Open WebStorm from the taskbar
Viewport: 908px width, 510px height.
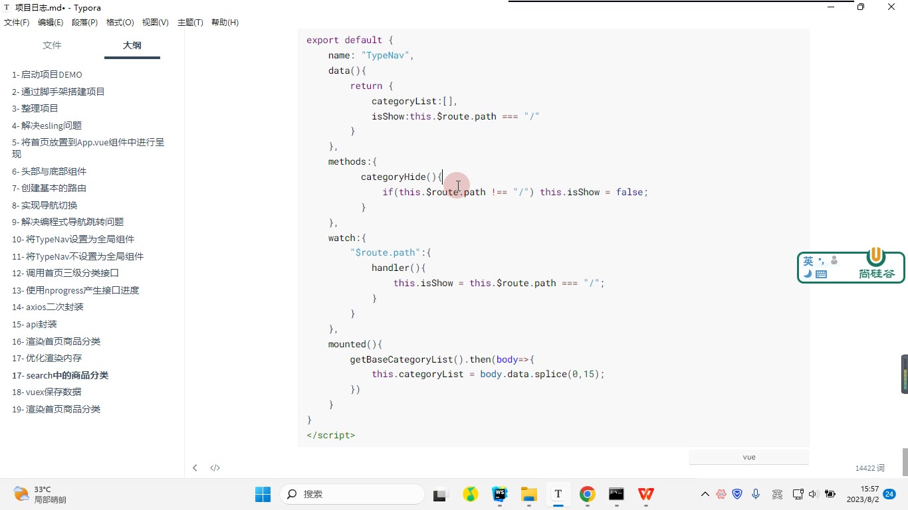click(x=500, y=494)
